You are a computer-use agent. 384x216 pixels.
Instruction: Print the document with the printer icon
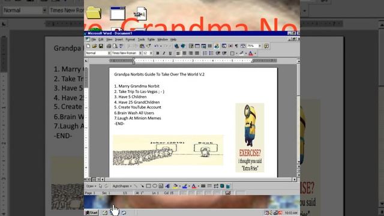pos(109,46)
